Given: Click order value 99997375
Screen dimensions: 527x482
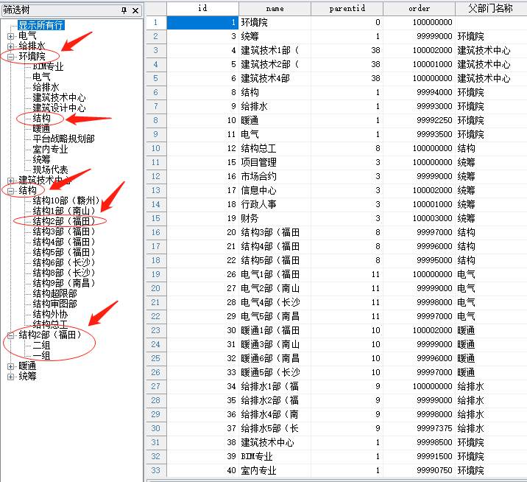Looking at the screenshot, I should pos(419,428).
